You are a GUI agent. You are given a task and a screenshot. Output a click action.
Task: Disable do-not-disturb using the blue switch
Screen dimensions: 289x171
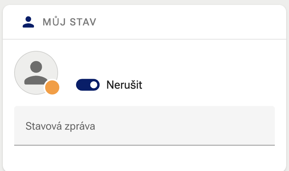click(x=88, y=85)
